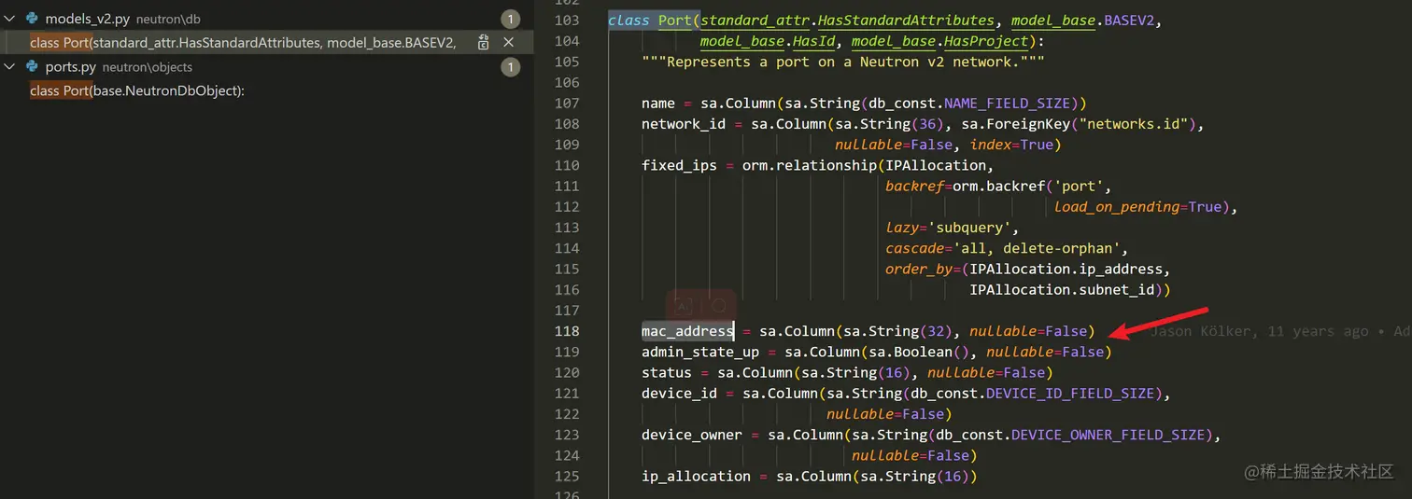Click the "networks.id" string on line 108
Image resolution: width=1412 pixels, height=499 pixels.
tap(1129, 124)
